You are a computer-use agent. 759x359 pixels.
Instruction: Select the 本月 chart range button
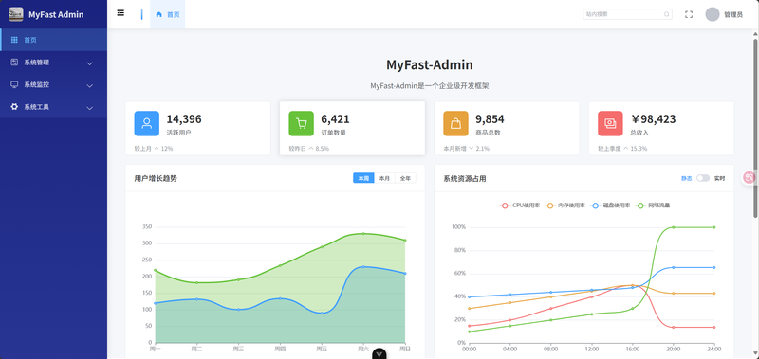(384, 178)
